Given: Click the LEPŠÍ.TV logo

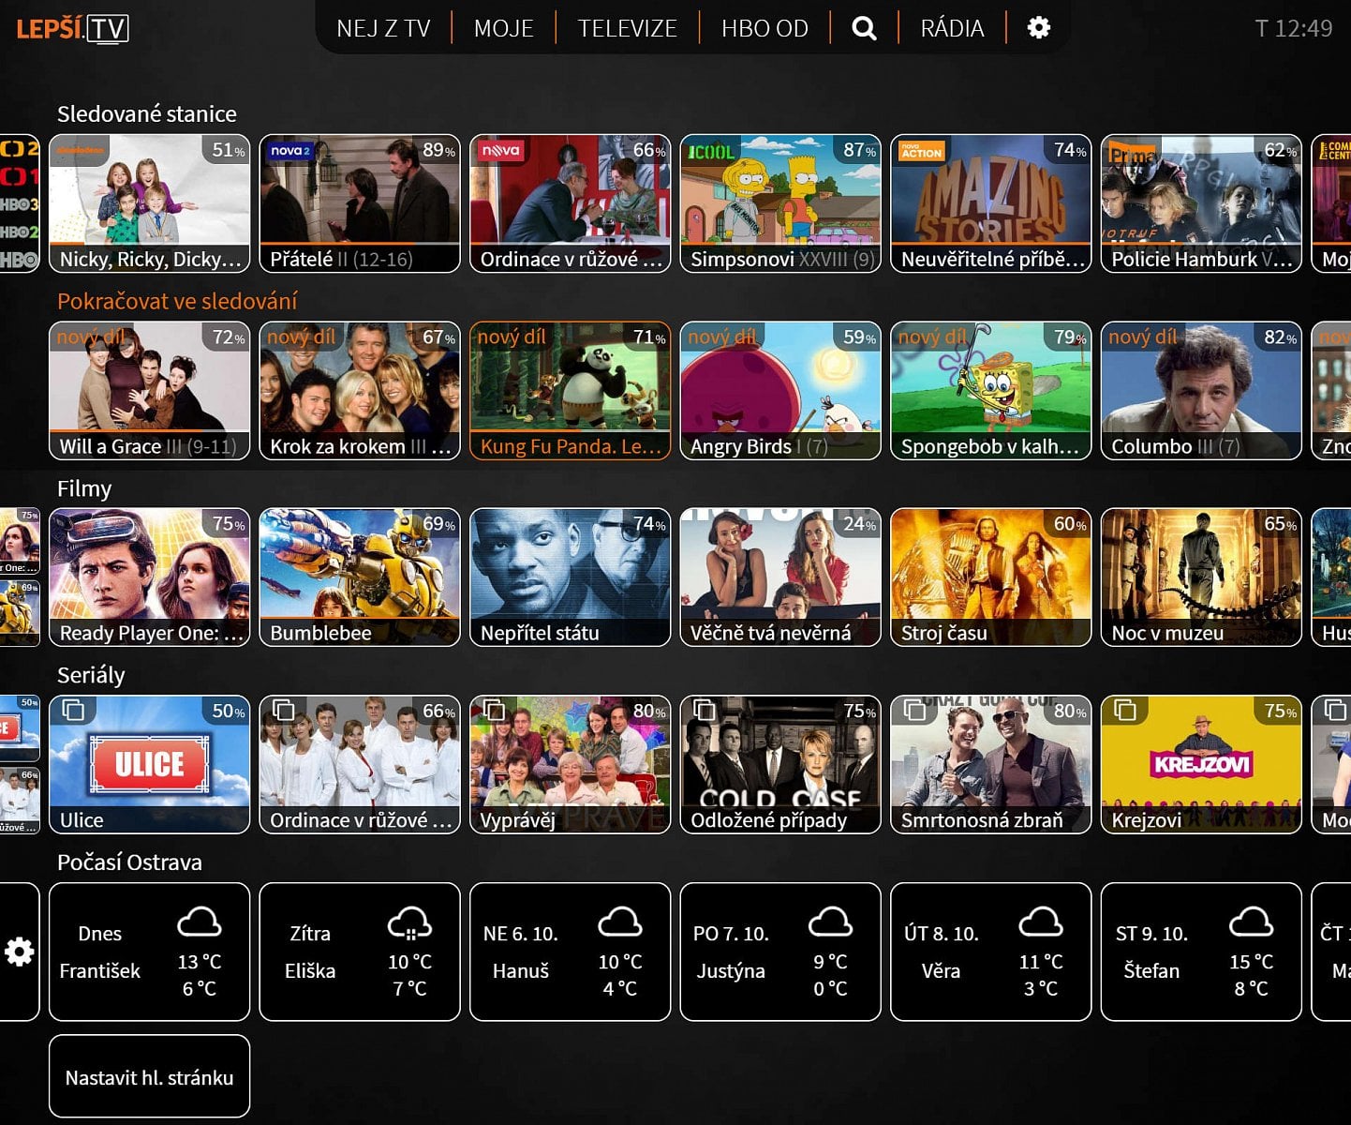Looking at the screenshot, I should 73,28.
